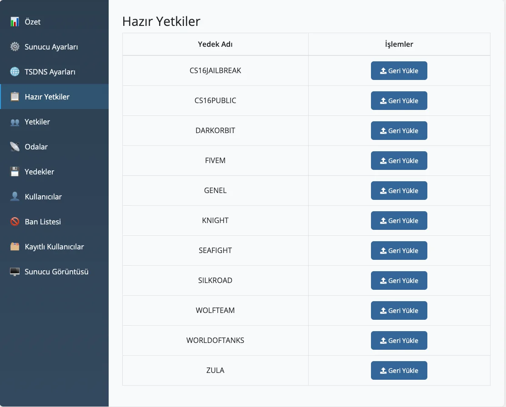
Task: Select the CS16PUBLIC name cell
Action: (x=215, y=101)
